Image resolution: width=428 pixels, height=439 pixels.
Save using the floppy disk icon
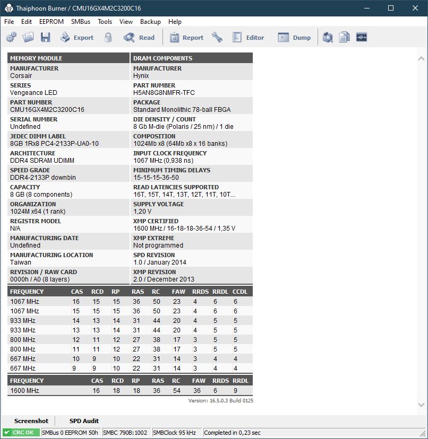[46, 37]
